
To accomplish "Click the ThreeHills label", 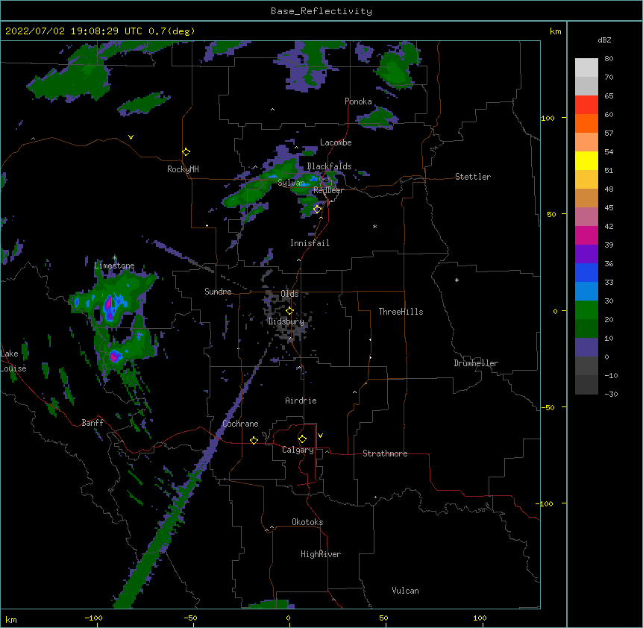I will (x=401, y=312).
